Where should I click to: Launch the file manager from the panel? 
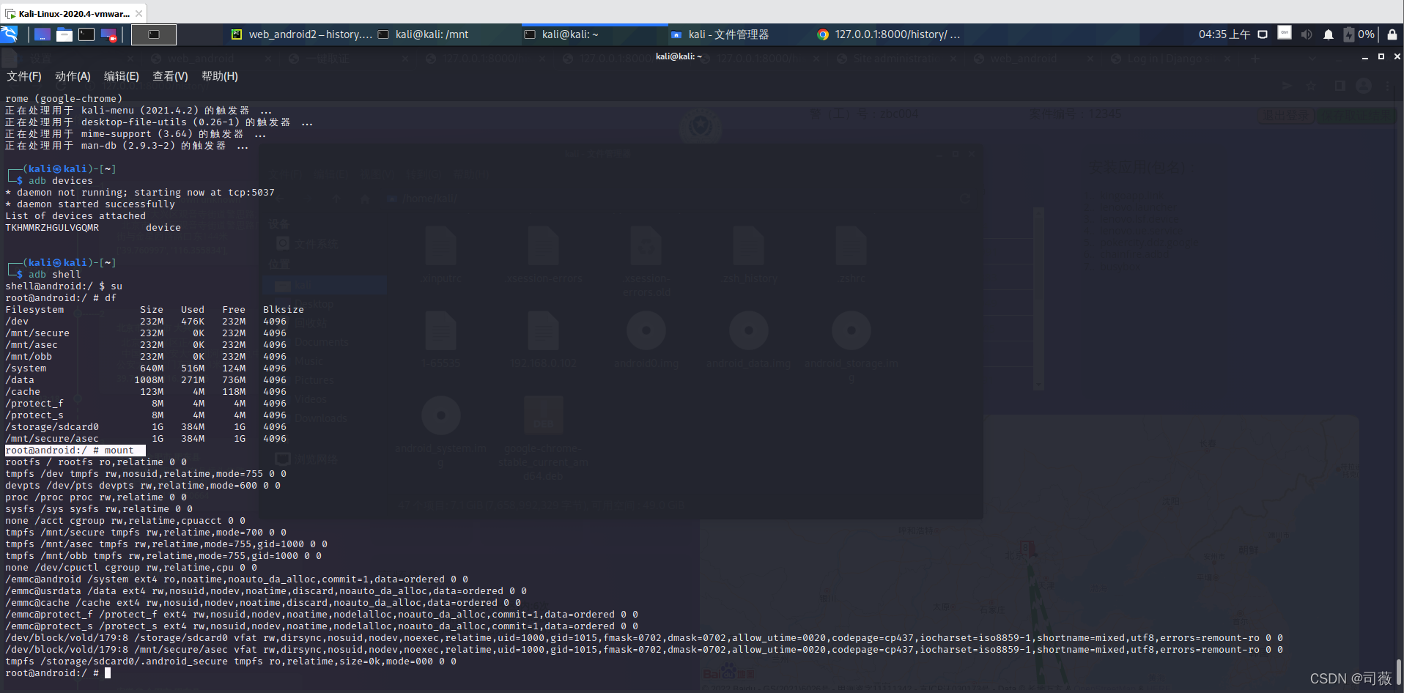click(64, 34)
